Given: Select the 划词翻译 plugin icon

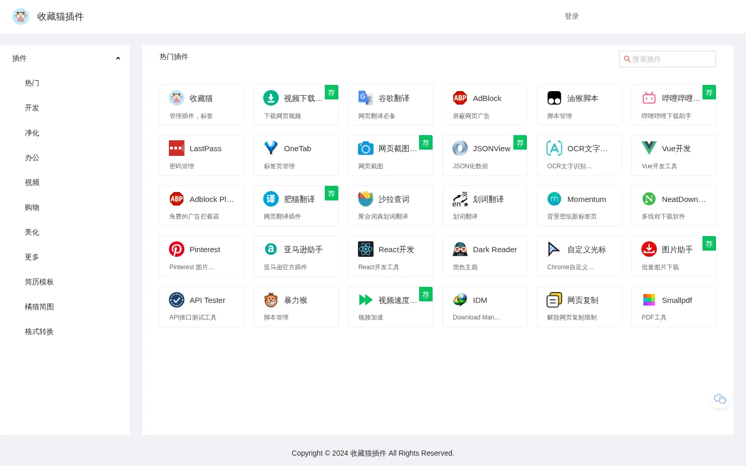Looking at the screenshot, I should click(x=460, y=199).
